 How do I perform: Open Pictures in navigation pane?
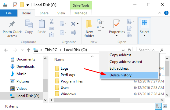tap(23, 81)
